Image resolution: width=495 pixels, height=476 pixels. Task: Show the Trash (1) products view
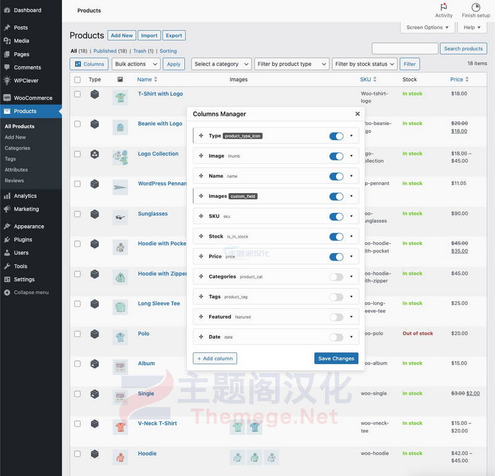coord(143,51)
